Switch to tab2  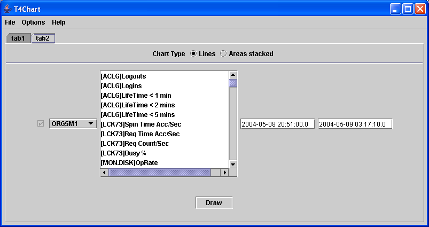coord(43,38)
